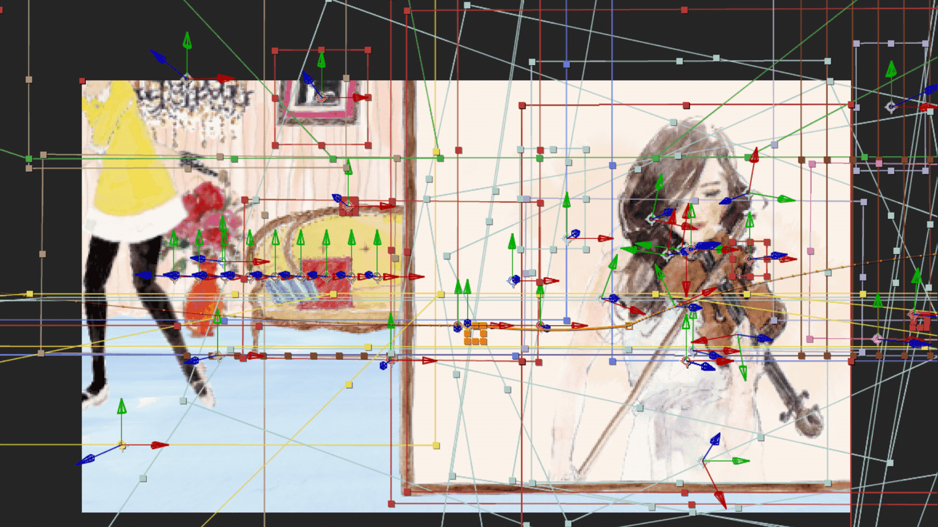Grab red X-axis arrow of bottom-left floor gizmo
Viewport: 938px width, 527px height.
pyautogui.click(x=160, y=445)
